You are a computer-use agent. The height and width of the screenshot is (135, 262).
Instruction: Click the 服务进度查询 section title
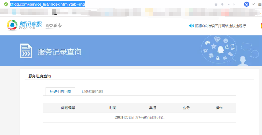click(x=40, y=76)
